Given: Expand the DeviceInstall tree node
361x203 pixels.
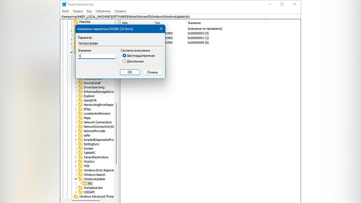Looking at the screenshot, I should pos(76,83).
